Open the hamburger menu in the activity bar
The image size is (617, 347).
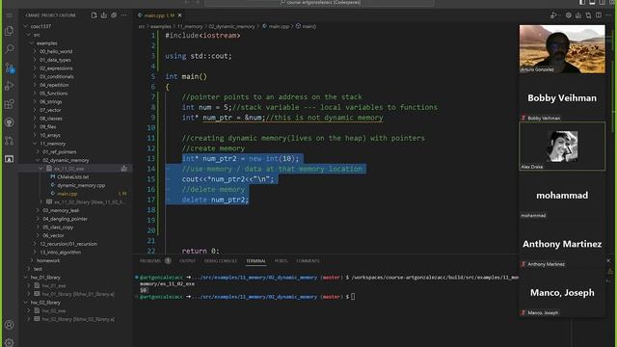pos(9,15)
